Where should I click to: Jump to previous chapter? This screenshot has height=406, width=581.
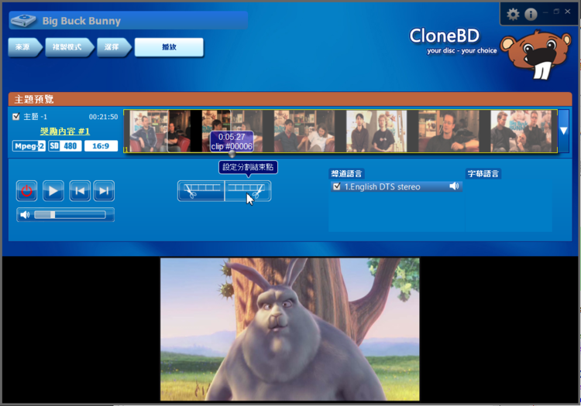[x=80, y=191]
